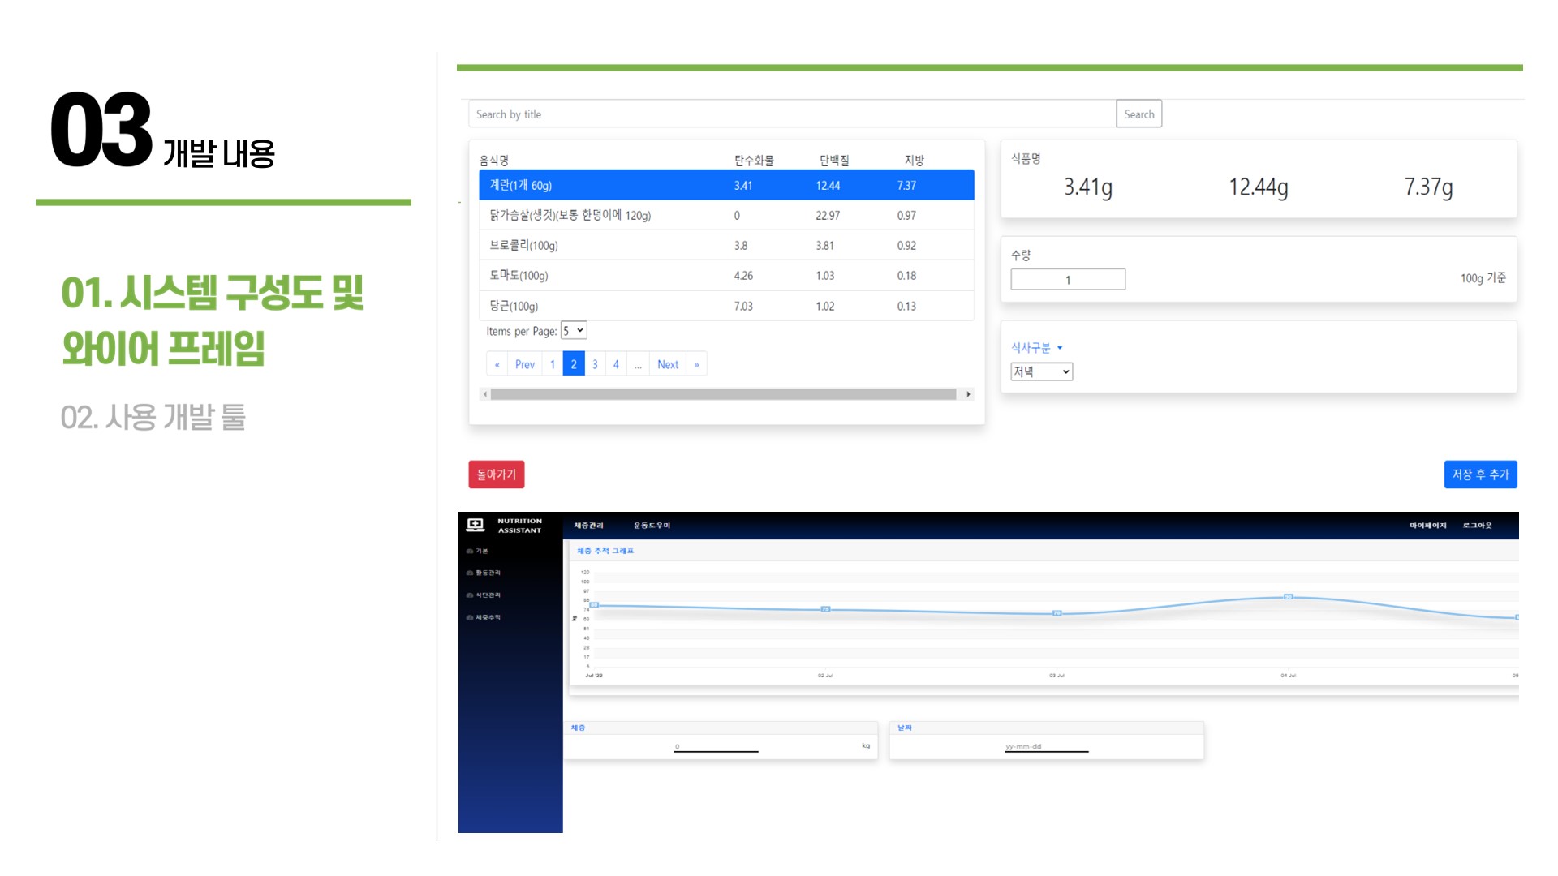Click the first graph data point at Jul '22
Viewport: 1558px width, 876px height.
coord(594,605)
